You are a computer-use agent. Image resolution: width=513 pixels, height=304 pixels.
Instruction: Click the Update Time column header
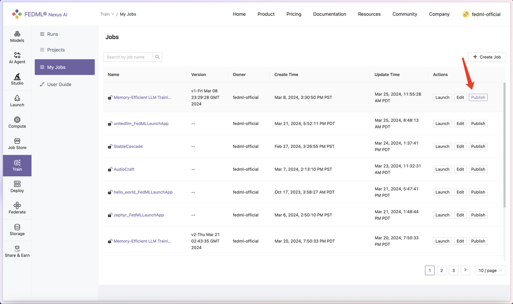(x=387, y=75)
